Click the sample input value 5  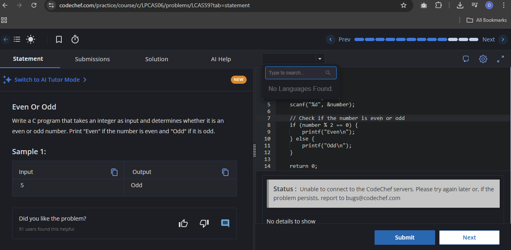(22, 185)
